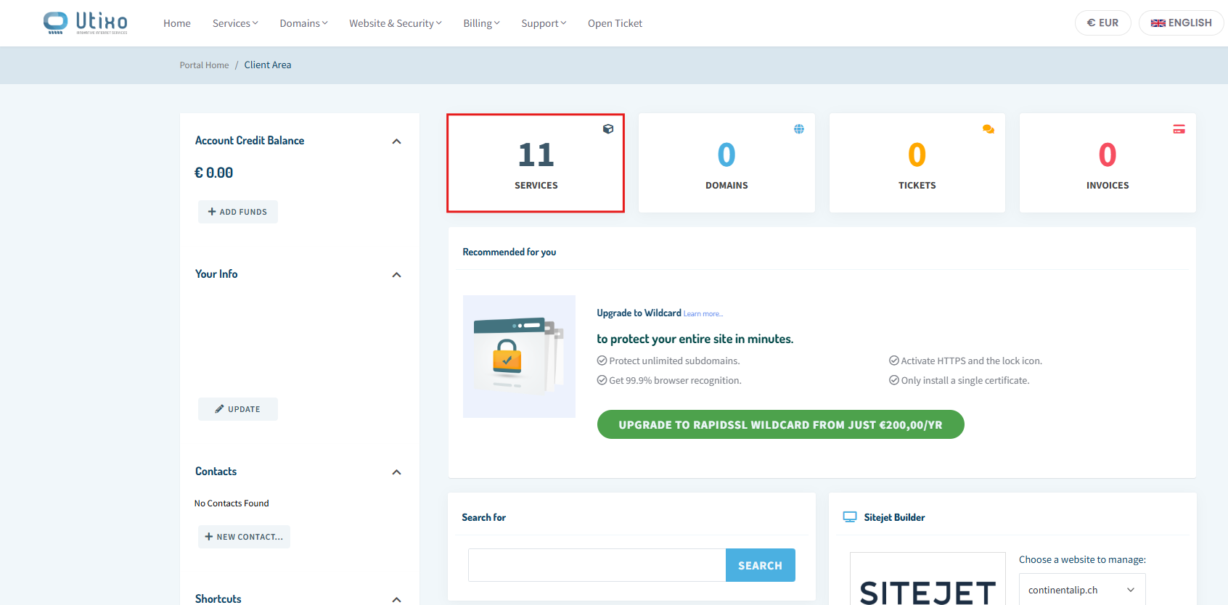
Task: Click the SSL padlock browser illustration
Action: pyautogui.click(x=519, y=356)
